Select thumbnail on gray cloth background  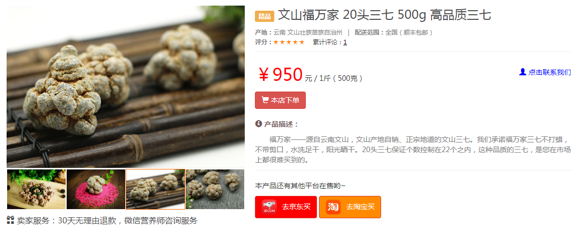point(215,189)
